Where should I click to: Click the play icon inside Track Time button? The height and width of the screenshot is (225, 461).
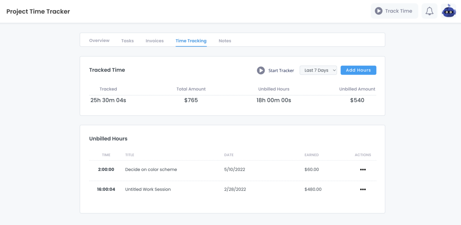click(379, 11)
